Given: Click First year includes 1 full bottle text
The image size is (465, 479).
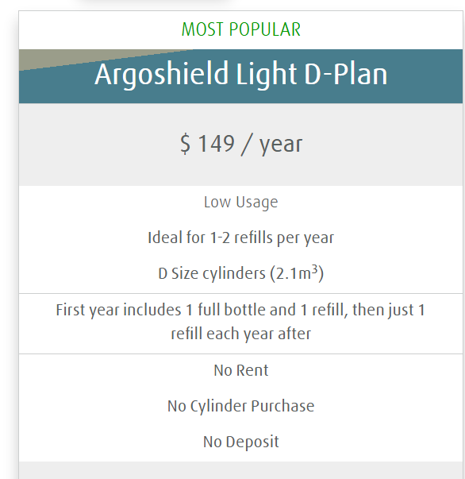Looking at the screenshot, I should tap(240, 310).
